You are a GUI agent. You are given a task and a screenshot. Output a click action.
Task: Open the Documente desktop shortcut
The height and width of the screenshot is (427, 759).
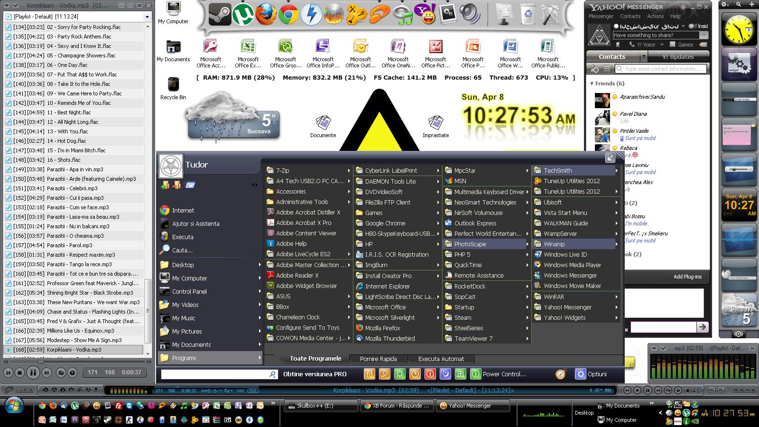tap(323, 127)
